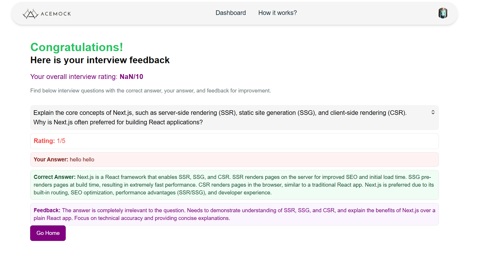
Task: Click the NaN/10 overall rating text
Action: 131,77
